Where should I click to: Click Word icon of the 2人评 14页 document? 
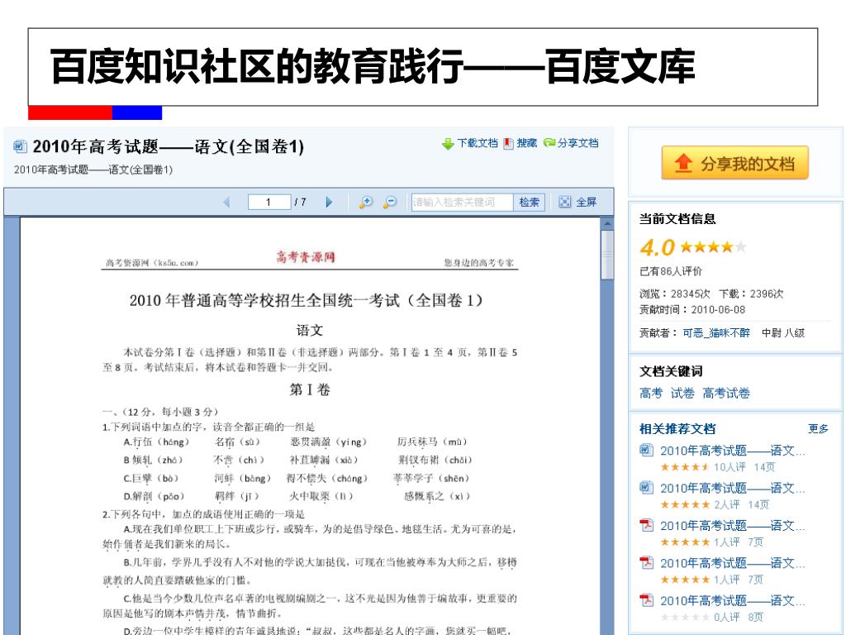(x=646, y=488)
